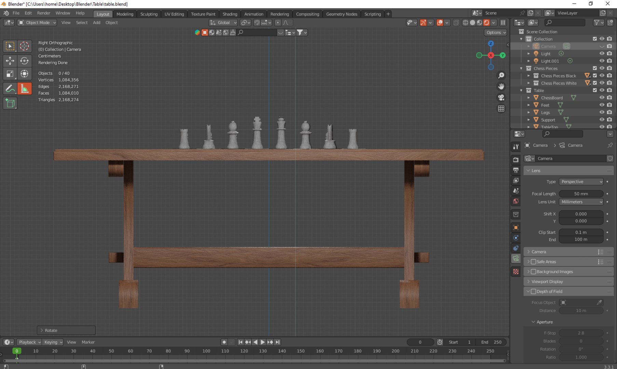
Task: Open the World properties tab icon
Action: (x=516, y=201)
